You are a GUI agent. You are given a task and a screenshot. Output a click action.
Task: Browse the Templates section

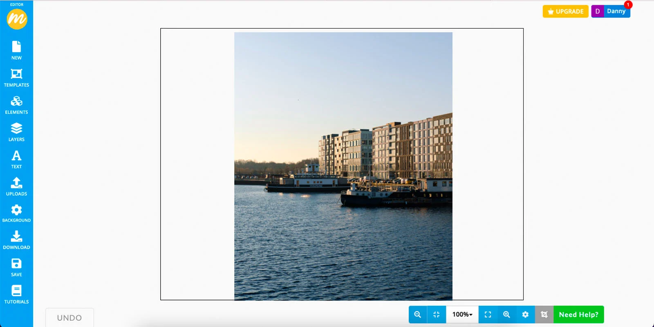16,78
